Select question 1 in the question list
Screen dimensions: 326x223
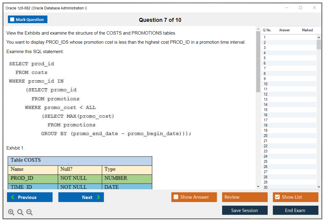click(x=265, y=37)
